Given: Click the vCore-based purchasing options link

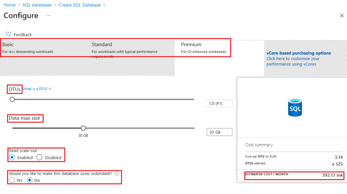Looking at the screenshot, I should pyautogui.click(x=299, y=53).
